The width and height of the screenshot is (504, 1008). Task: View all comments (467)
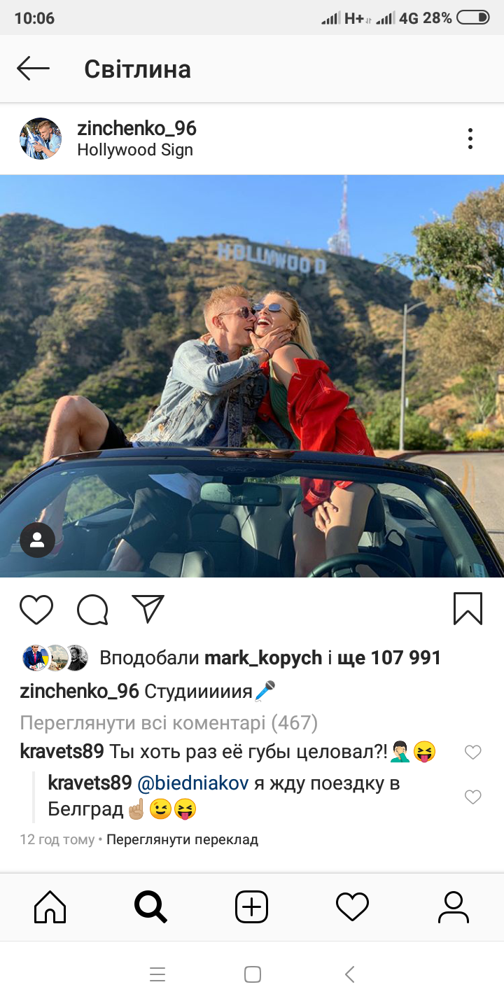click(x=169, y=722)
